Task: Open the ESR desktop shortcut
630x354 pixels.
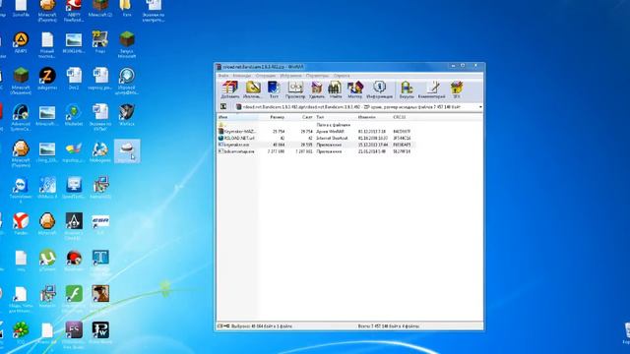Action: 100,224
